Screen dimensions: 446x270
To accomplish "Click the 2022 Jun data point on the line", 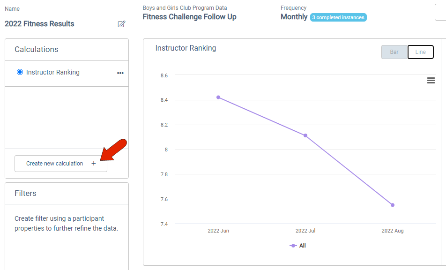I will coord(218,97).
